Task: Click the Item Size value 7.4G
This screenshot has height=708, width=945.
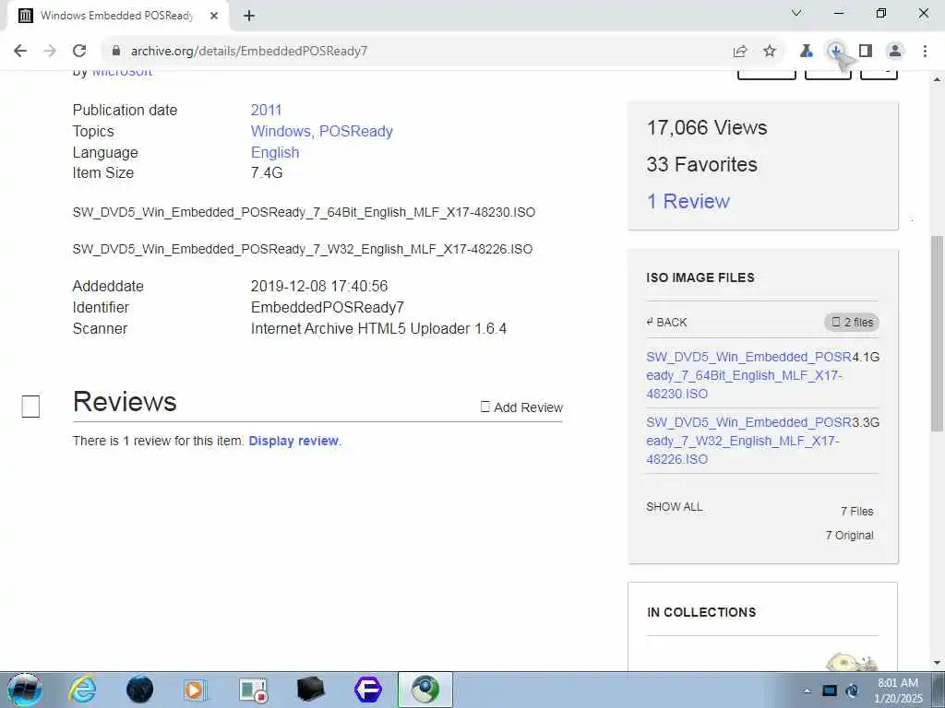Action: pos(267,172)
